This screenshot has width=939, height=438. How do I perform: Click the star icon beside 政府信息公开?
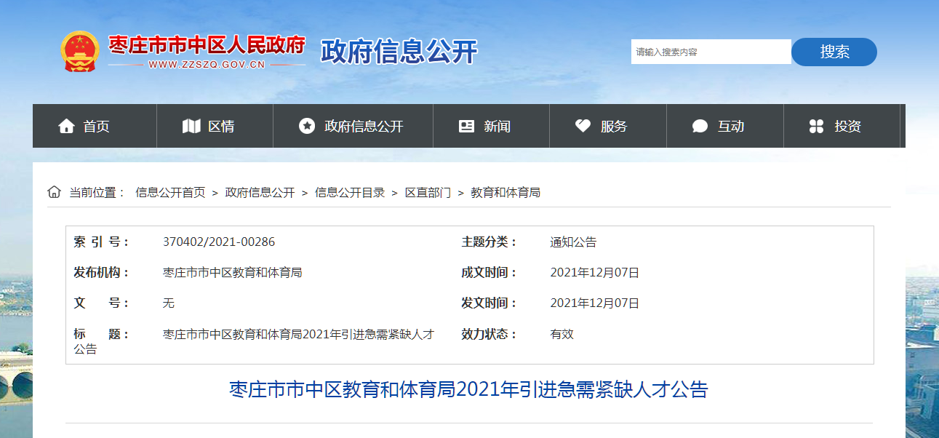(x=307, y=126)
